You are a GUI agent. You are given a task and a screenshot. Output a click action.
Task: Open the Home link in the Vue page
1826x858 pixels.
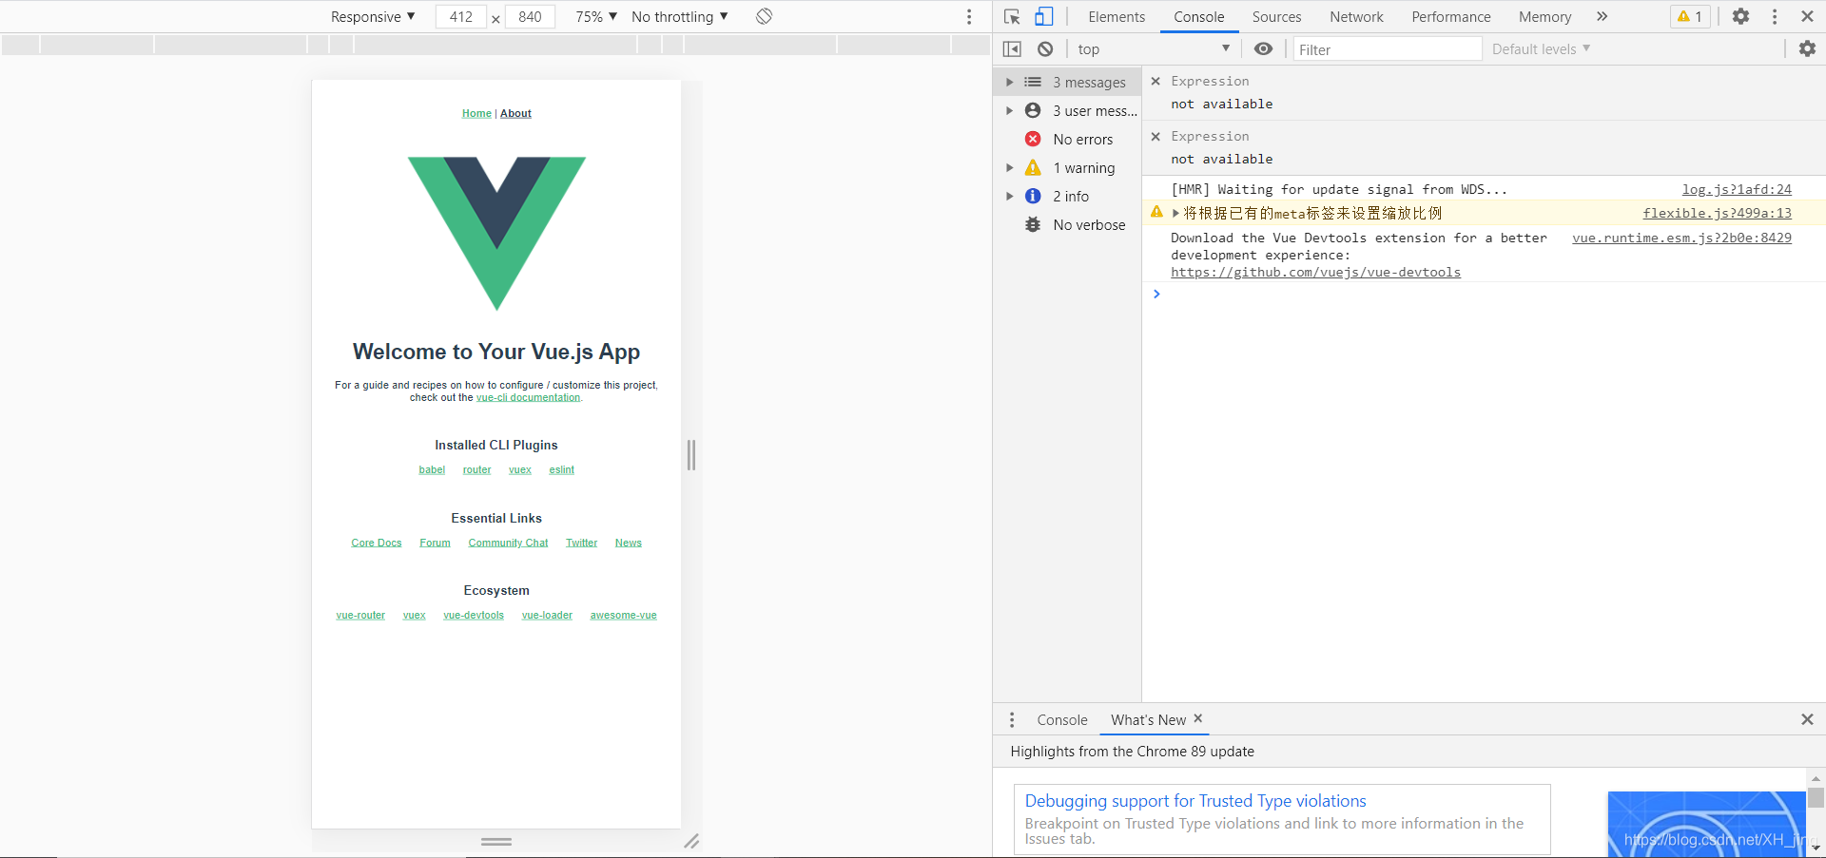pos(476,113)
